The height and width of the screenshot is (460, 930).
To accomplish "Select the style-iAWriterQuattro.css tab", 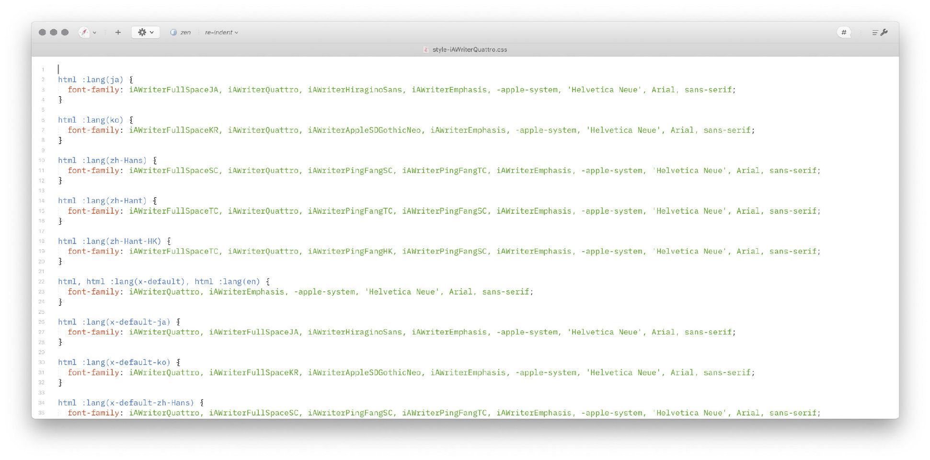I will click(x=469, y=49).
